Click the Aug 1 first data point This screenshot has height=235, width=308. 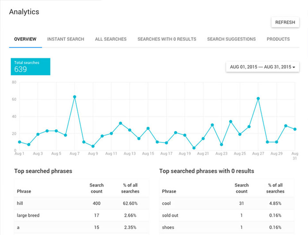point(20,142)
